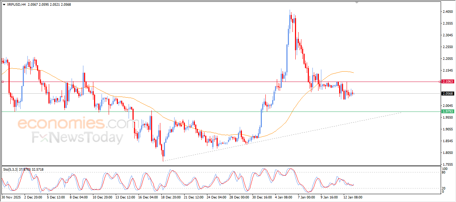Click the 2.4050 price scale label
This screenshot has width=456, height=202.
pyautogui.click(x=447, y=12)
